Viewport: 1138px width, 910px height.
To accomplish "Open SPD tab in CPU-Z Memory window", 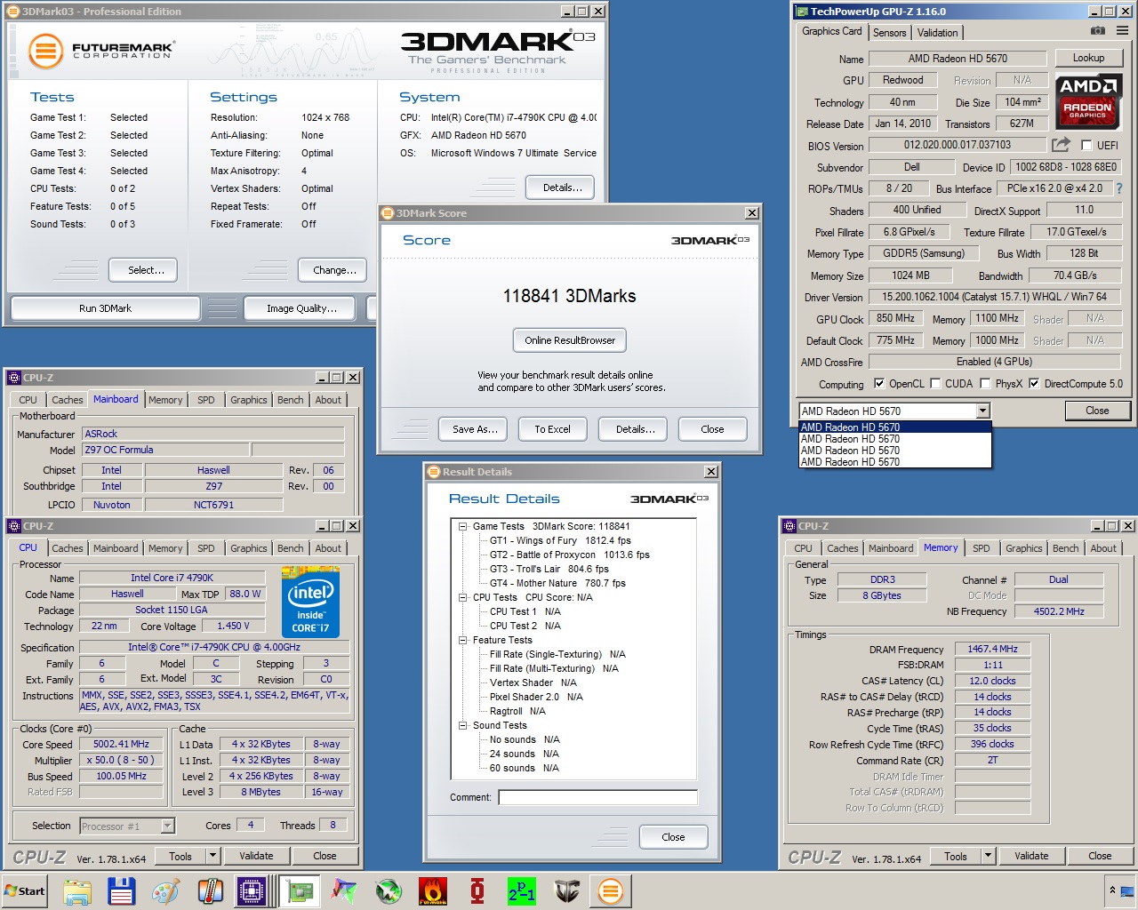I will (982, 548).
